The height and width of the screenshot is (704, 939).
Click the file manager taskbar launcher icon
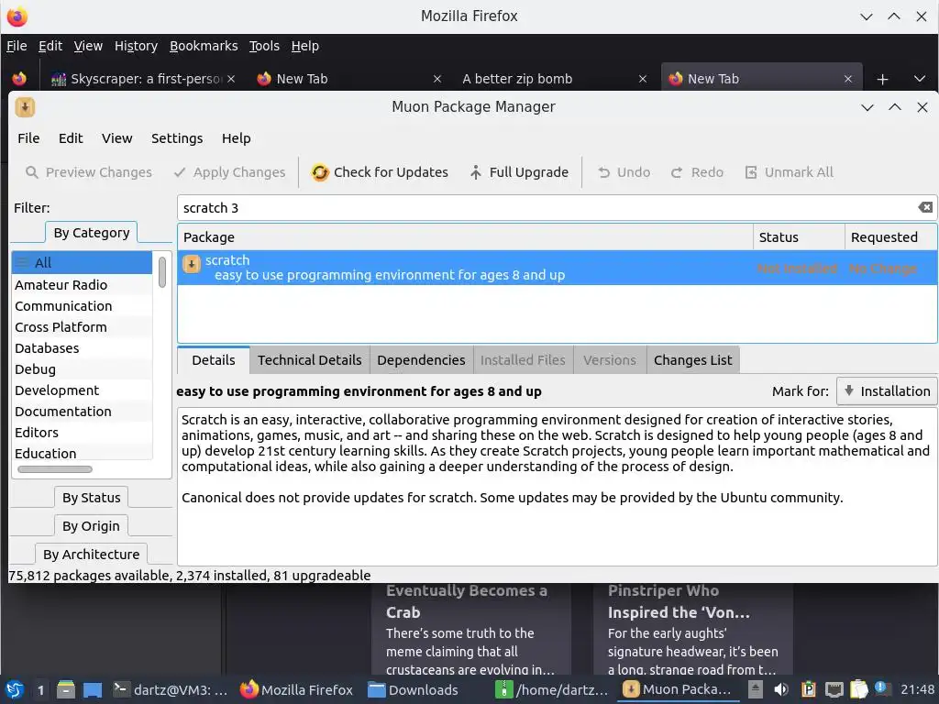coord(66,689)
